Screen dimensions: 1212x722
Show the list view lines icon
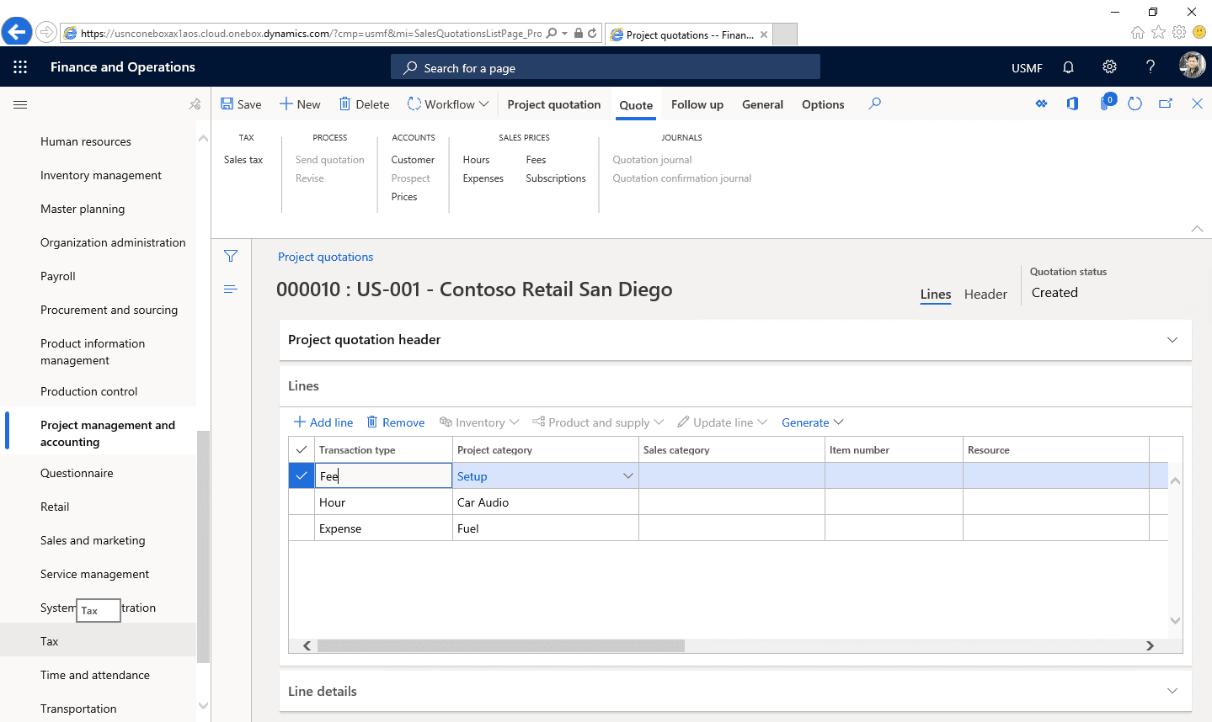coord(231,289)
